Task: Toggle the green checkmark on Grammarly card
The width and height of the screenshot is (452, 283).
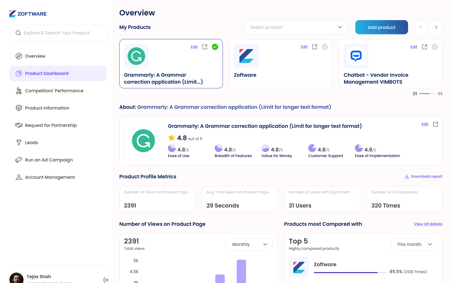Action: (215, 47)
